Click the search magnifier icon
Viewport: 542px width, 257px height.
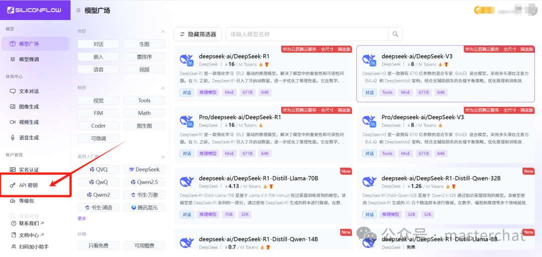pos(395,34)
